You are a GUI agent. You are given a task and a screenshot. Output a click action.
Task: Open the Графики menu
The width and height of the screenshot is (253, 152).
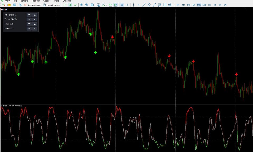pyautogui.click(x=36, y=1)
